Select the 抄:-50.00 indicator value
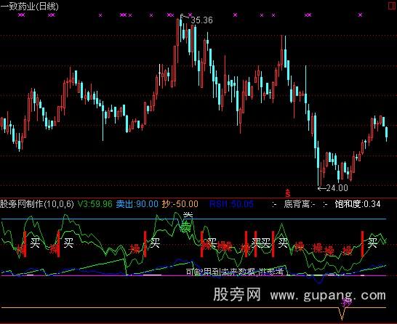The width and height of the screenshot is (397, 324). pyautogui.click(x=180, y=204)
